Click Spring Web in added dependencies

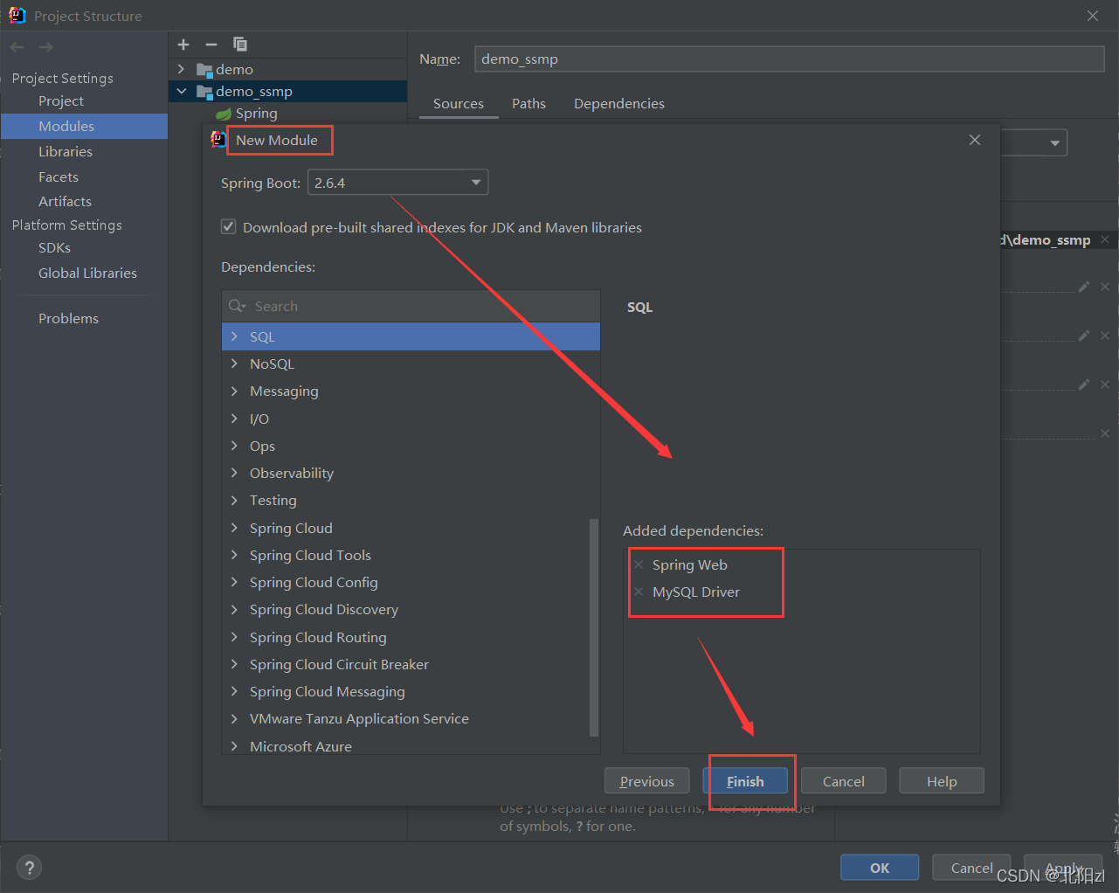pos(689,564)
